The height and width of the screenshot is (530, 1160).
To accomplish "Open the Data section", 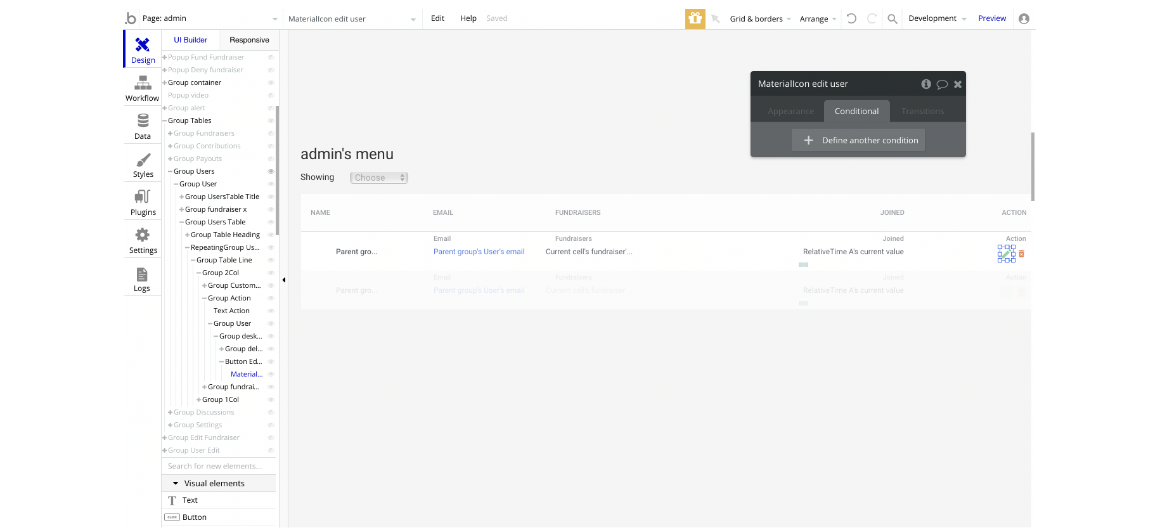I will pos(143,127).
